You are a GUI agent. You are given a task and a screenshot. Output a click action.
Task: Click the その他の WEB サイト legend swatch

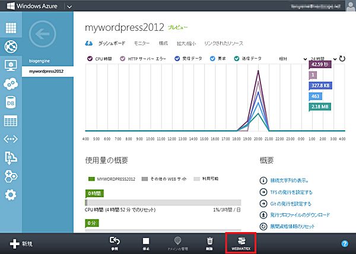click(145, 179)
